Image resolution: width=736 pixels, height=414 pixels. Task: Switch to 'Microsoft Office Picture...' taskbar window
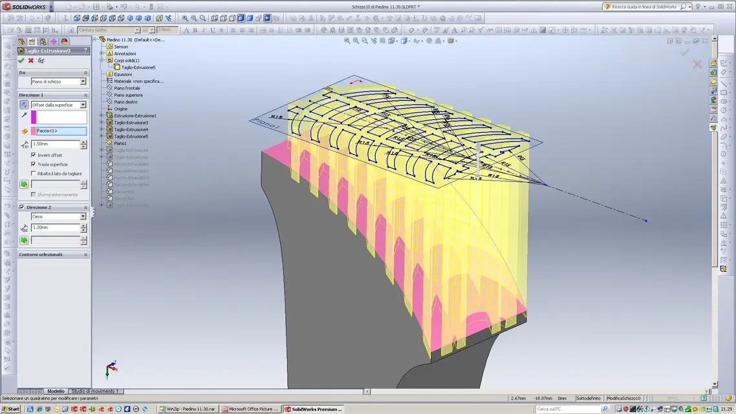(250, 409)
